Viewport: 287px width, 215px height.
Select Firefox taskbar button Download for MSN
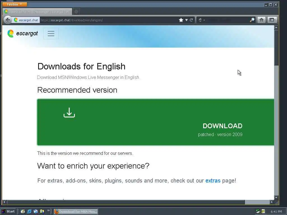[x=76, y=212]
